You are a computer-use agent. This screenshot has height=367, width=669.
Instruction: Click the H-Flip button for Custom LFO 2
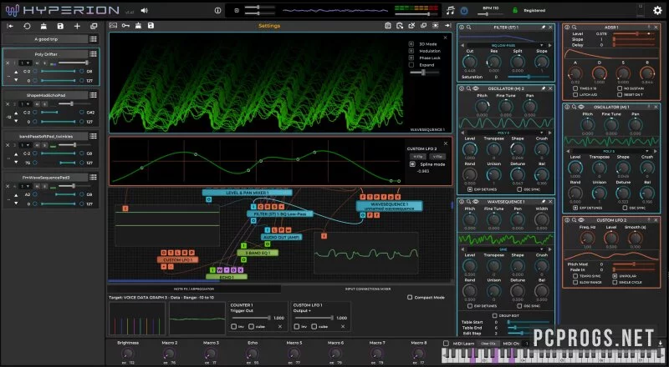(417, 157)
